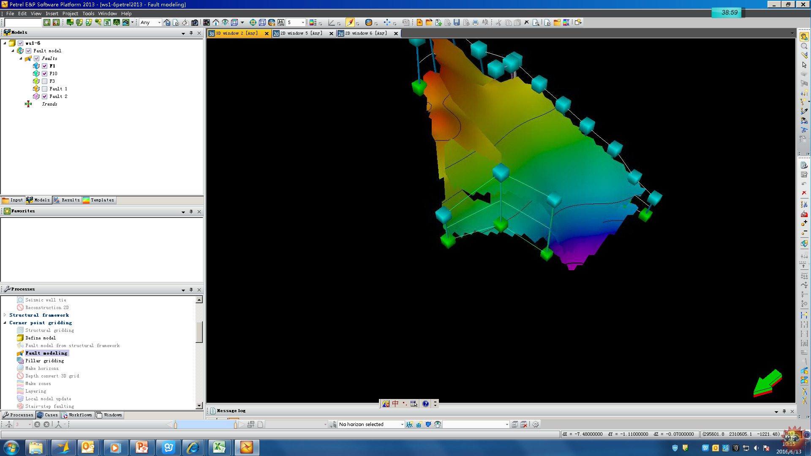Click the delete X icon in toolbar
The width and height of the screenshot is (811, 456).
click(x=526, y=22)
